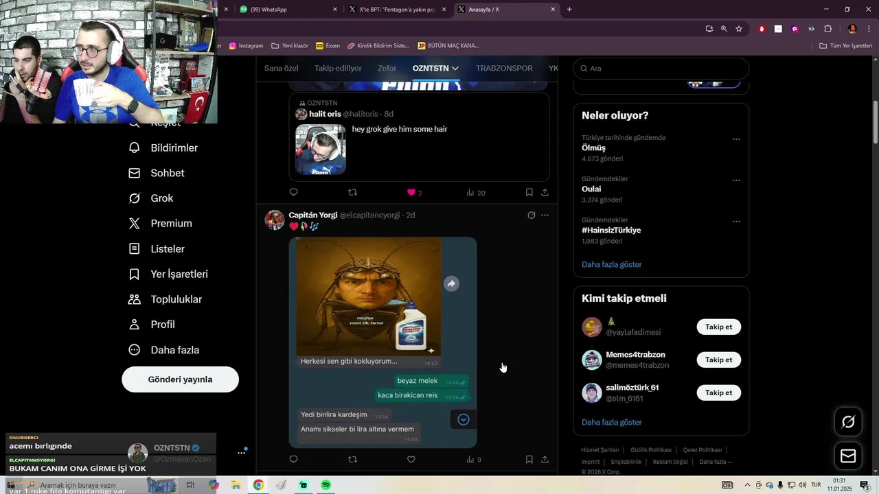Screen dimensions: 879x494
Task: Switch to Takip ediyor tab
Action: pos(338,69)
